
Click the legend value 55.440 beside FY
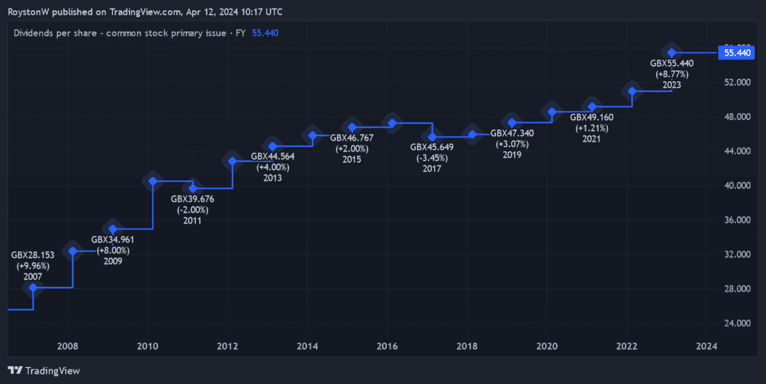pyautogui.click(x=265, y=33)
